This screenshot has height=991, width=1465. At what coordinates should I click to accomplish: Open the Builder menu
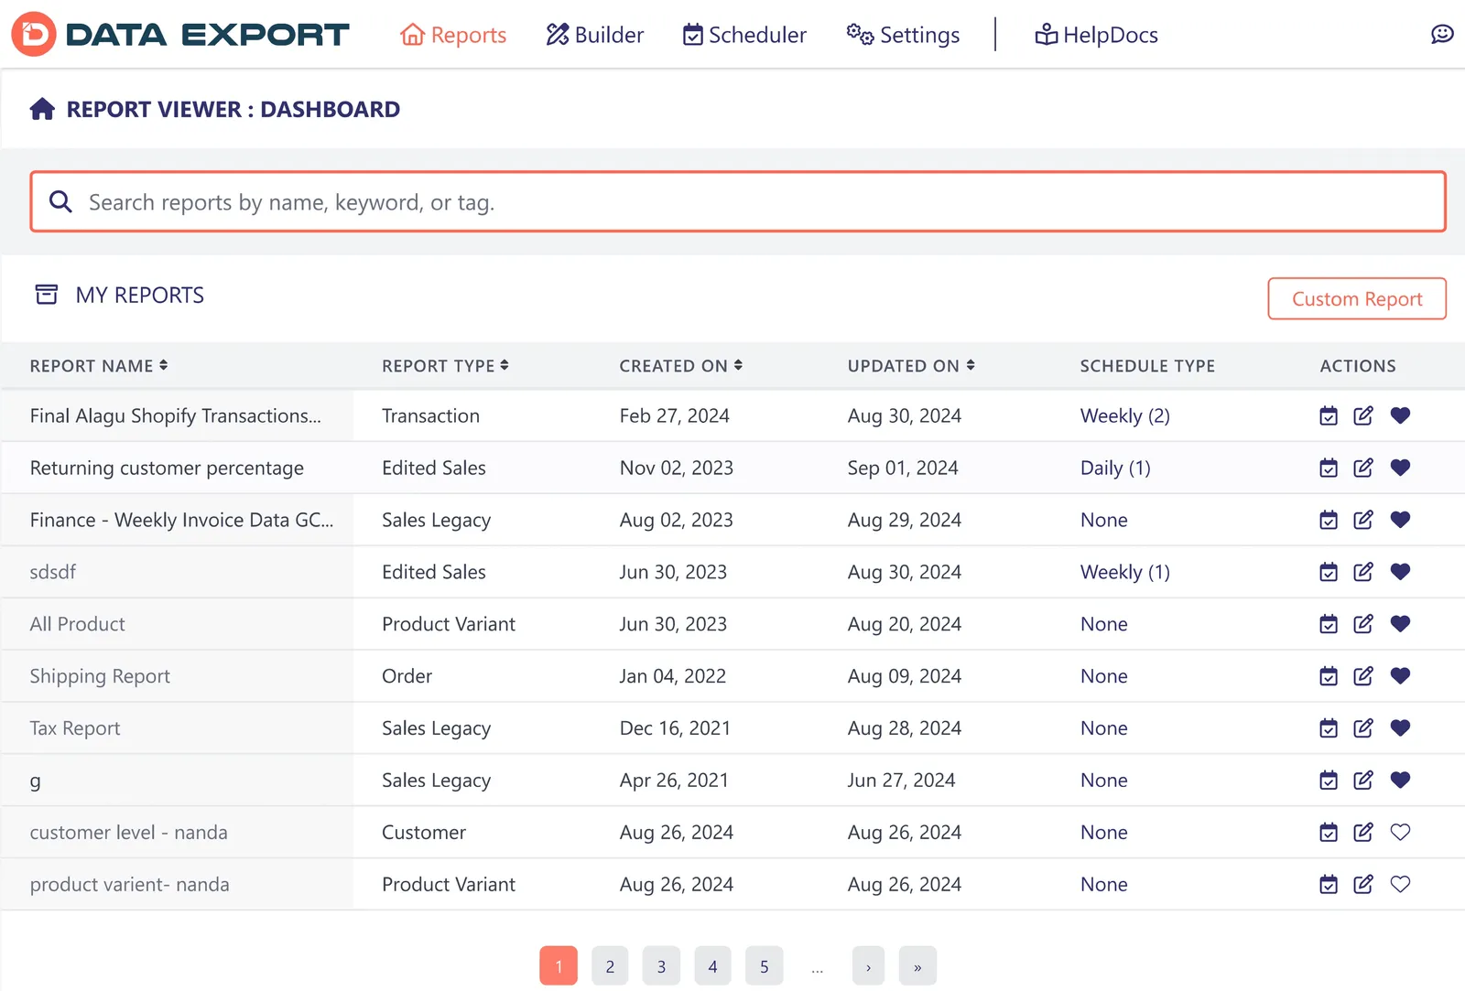click(x=595, y=35)
